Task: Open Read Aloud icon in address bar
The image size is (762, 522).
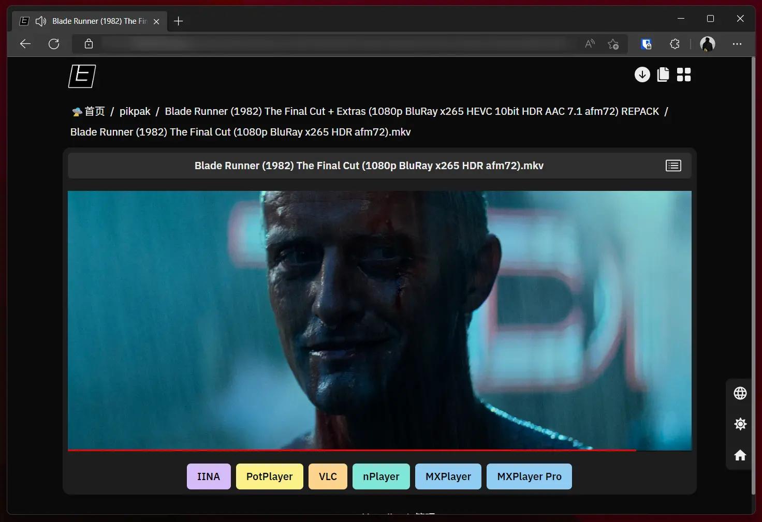Action: click(590, 44)
